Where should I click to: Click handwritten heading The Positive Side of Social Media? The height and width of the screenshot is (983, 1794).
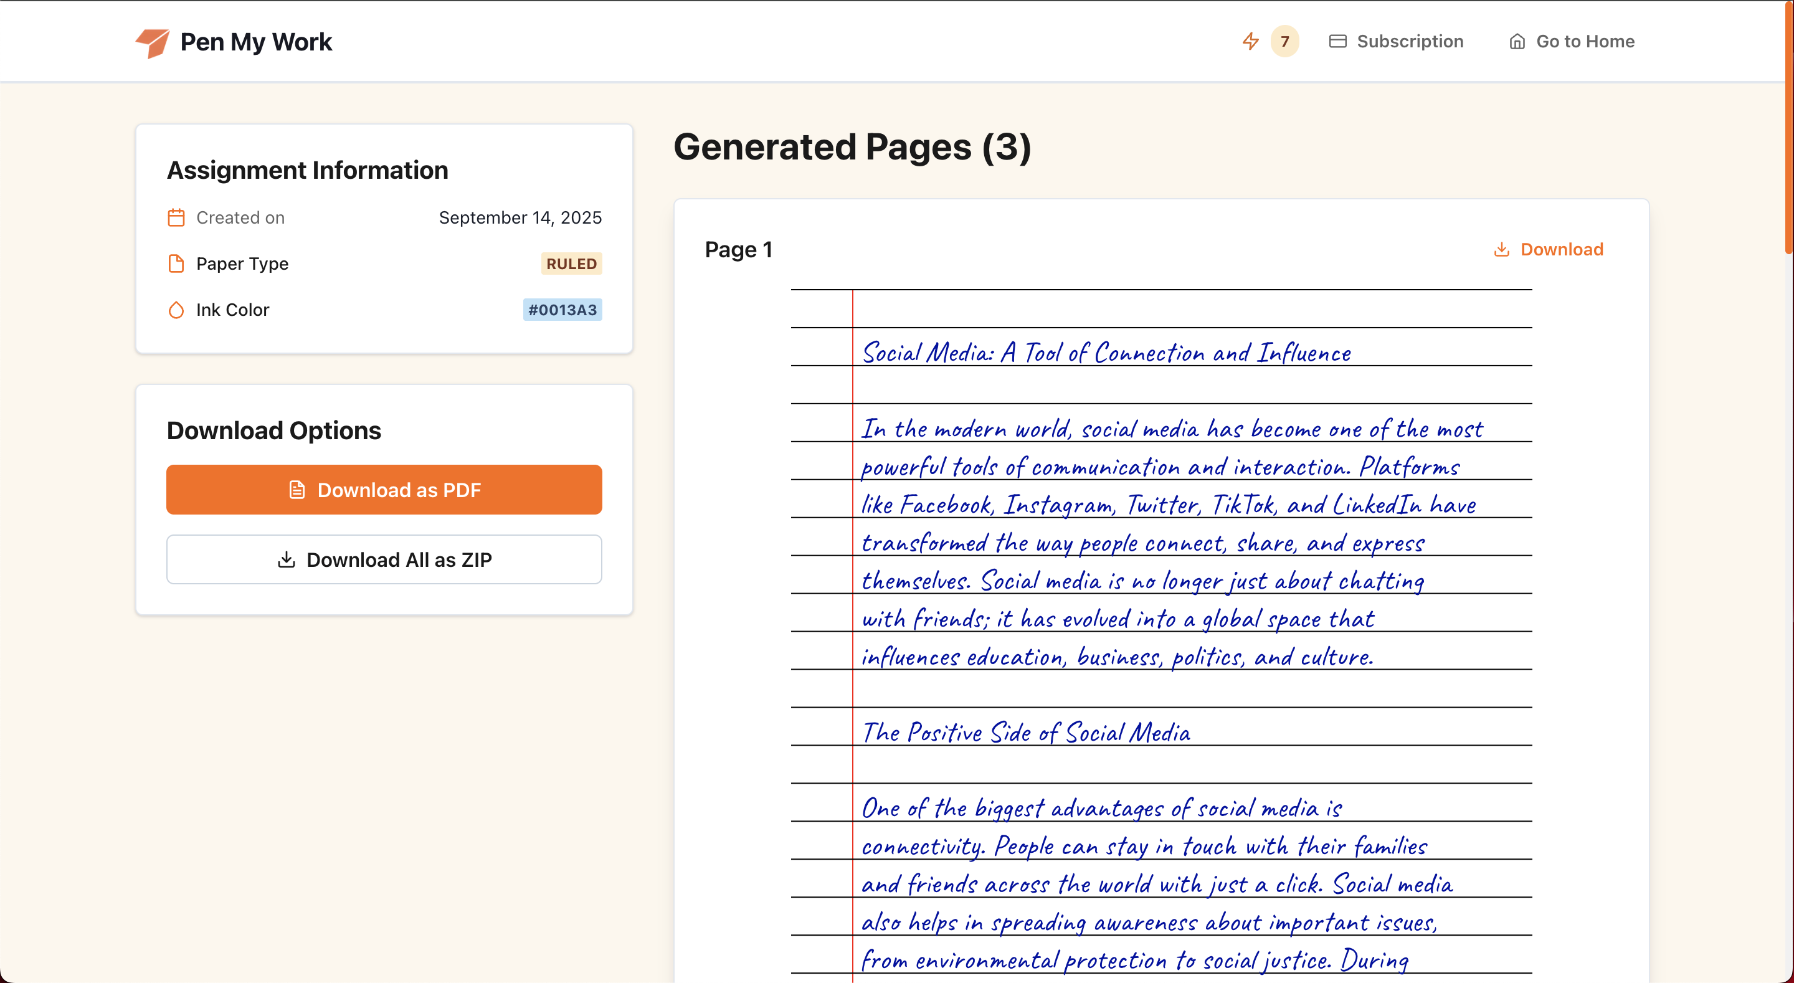pos(1026,732)
